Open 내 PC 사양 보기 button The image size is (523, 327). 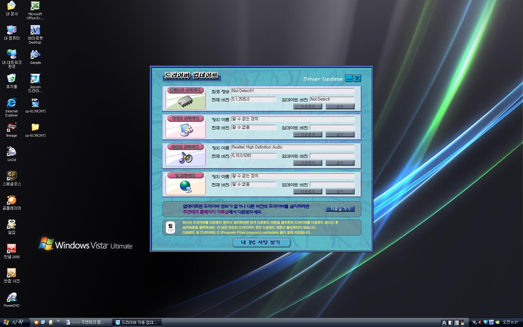(261, 243)
